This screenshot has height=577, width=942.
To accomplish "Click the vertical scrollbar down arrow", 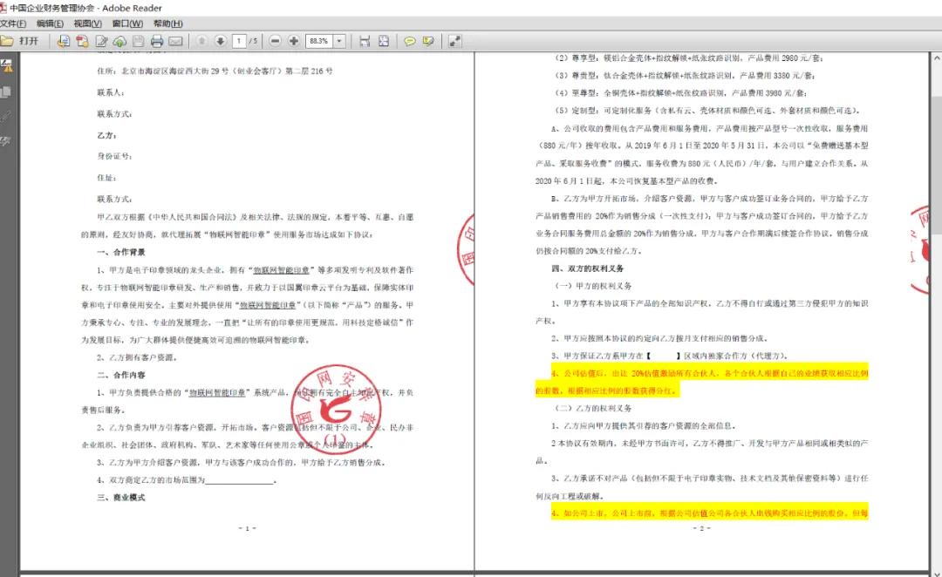I will tap(937, 573).
